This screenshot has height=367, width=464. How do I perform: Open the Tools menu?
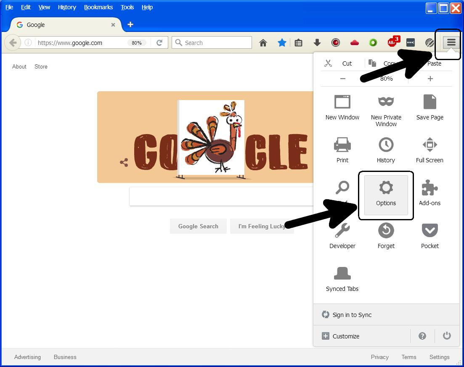point(127,7)
